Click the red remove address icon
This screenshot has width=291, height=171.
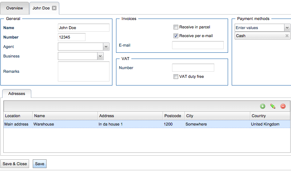[x=283, y=106]
